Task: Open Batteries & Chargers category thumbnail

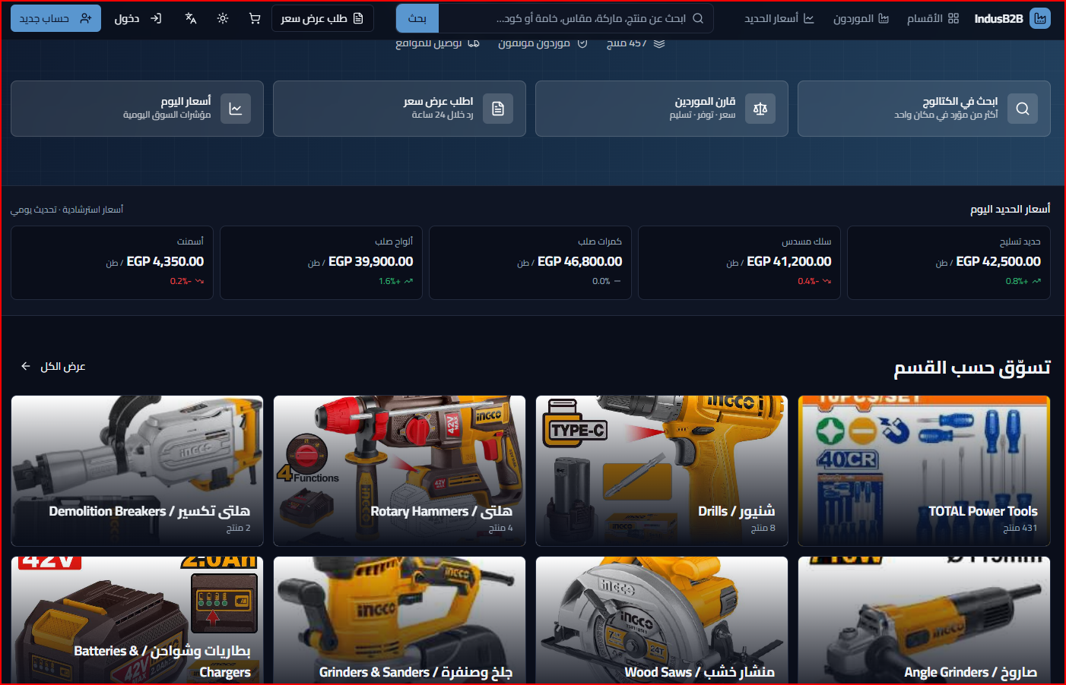Action: (x=137, y=620)
